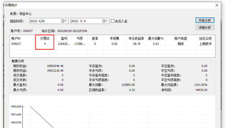Click 区间收益率 value 0.22

click(x=132, y=90)
